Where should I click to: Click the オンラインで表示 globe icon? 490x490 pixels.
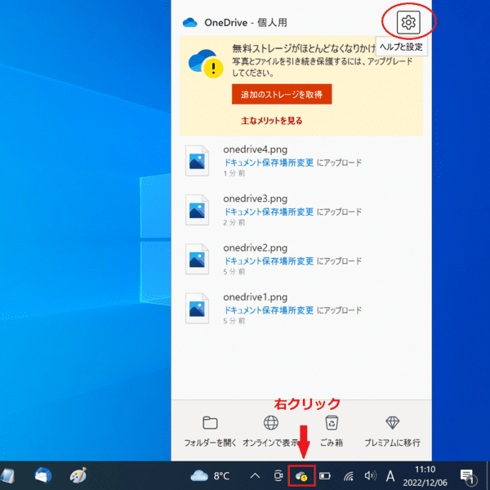click(271, 423)
